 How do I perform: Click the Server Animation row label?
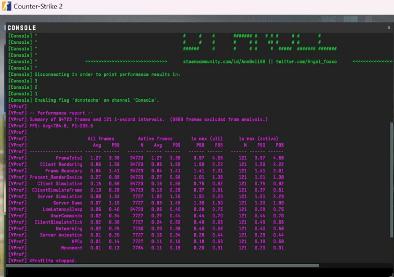click(61, 235)
